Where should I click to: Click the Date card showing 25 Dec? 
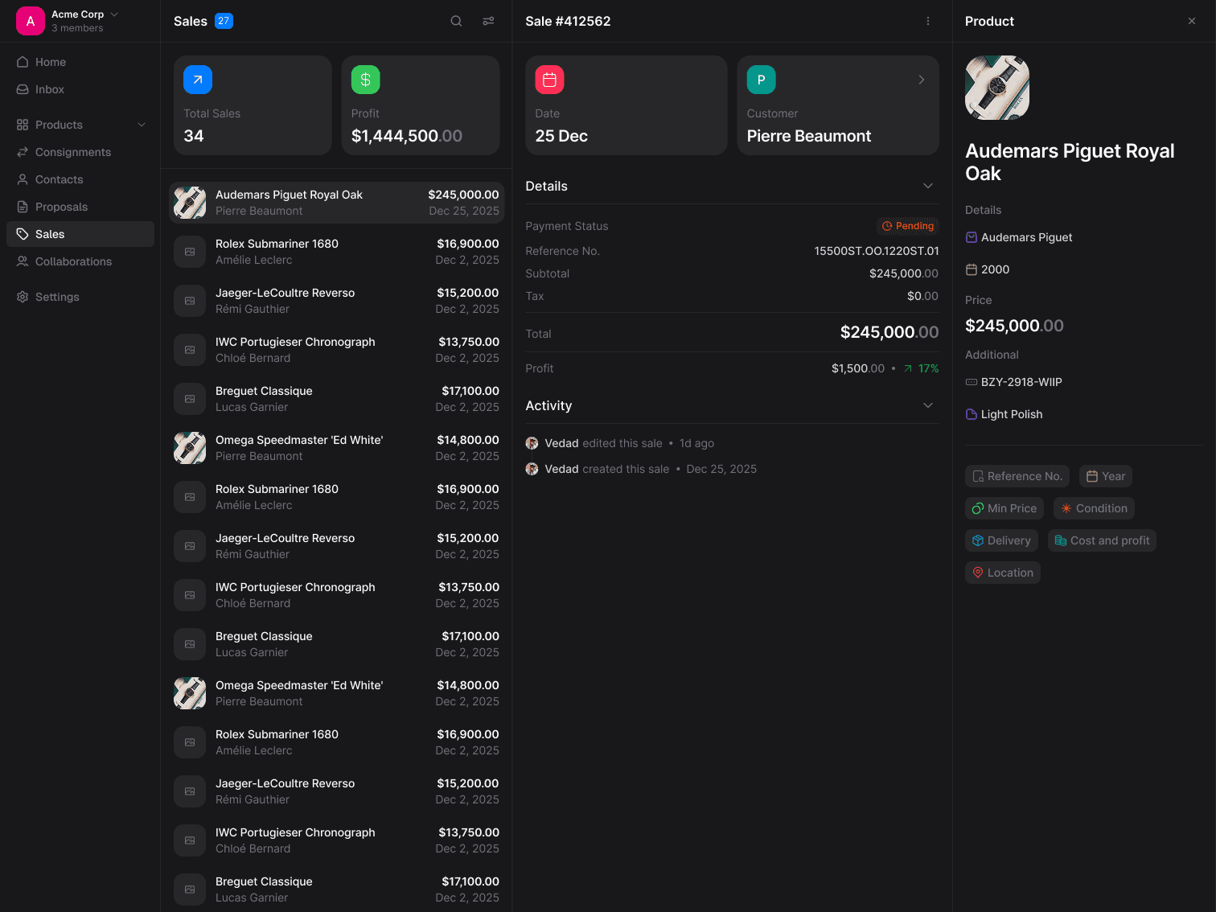[626, 105]
